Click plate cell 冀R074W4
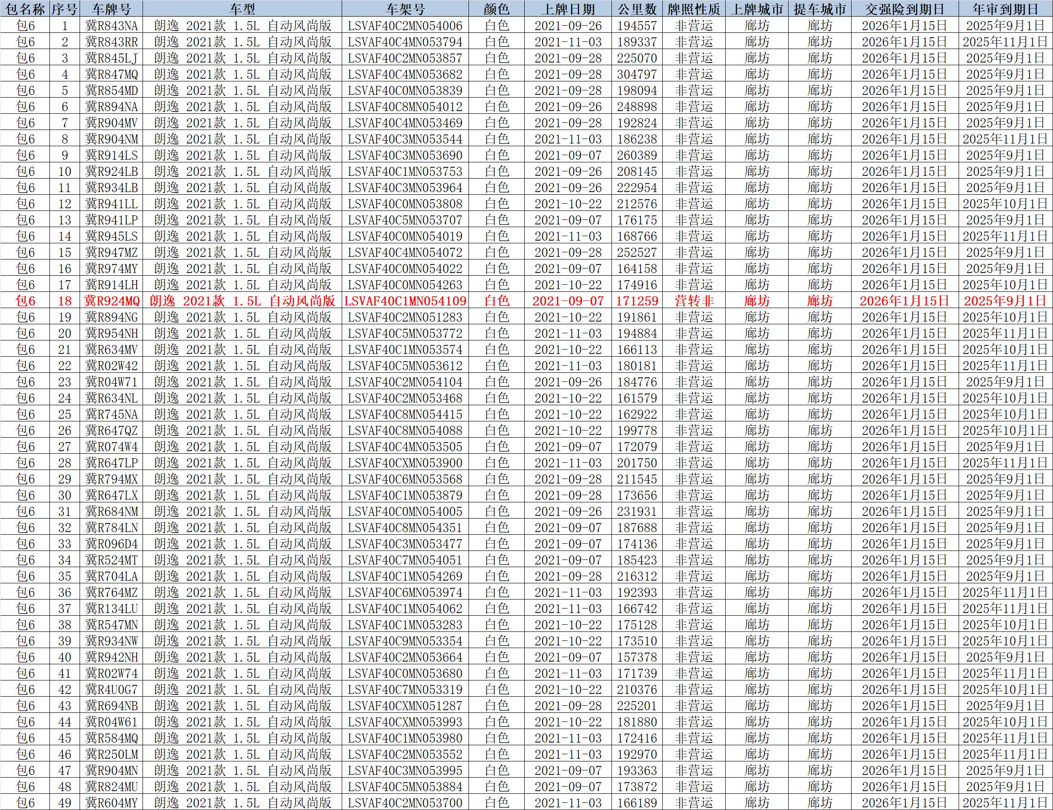The height and width of the screenshot is (810, 1053). tap(112, 447)
